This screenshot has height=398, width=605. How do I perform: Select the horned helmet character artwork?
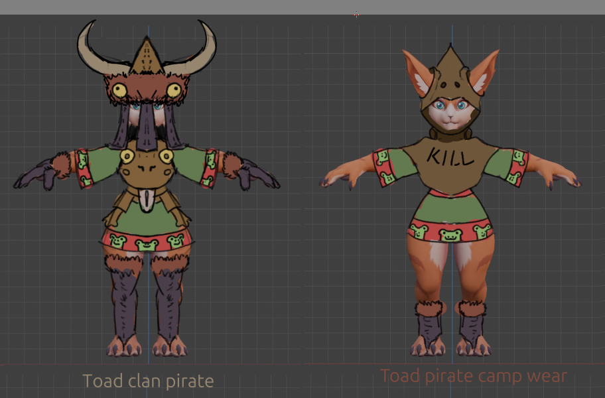(x=147, y=188)
